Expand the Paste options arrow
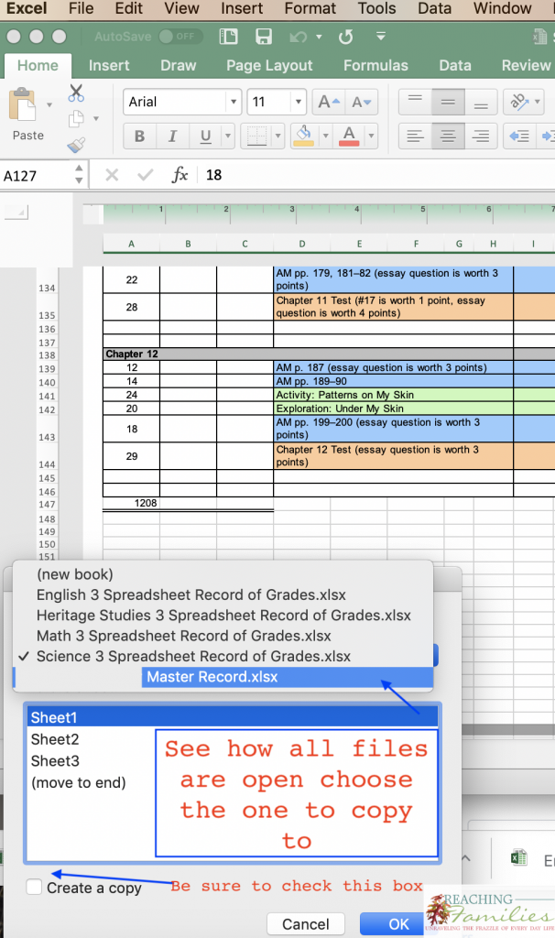 49,104
